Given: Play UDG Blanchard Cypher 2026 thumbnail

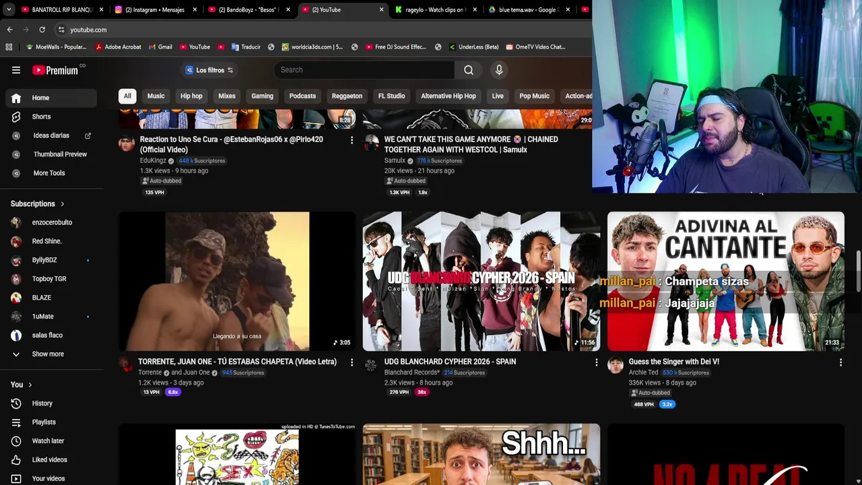Looking at the screenshot, I should click(x=481, y=282).
